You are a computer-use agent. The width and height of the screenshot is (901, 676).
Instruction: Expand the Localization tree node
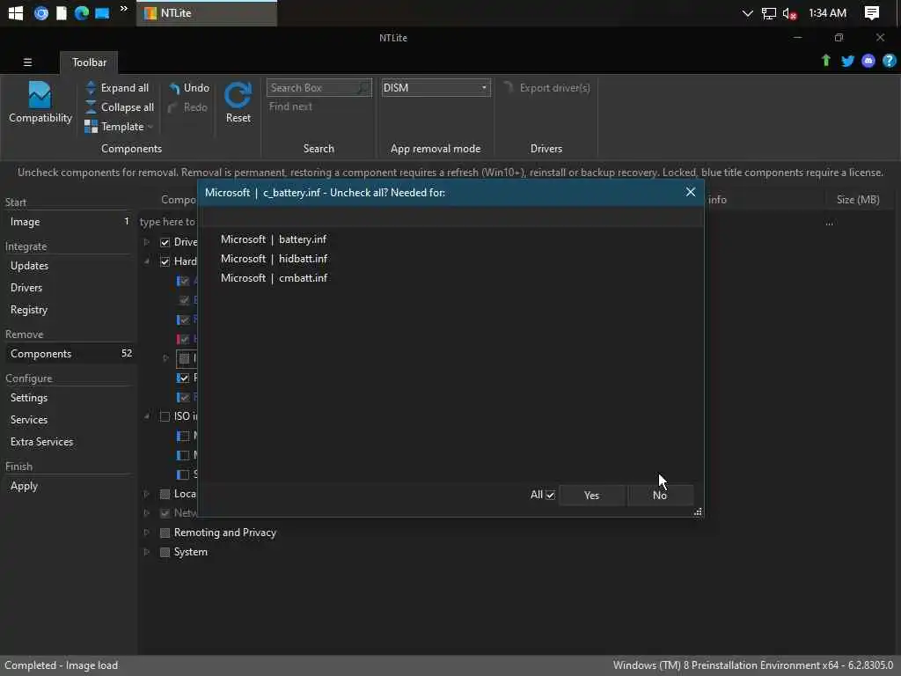tap(147, 494)
